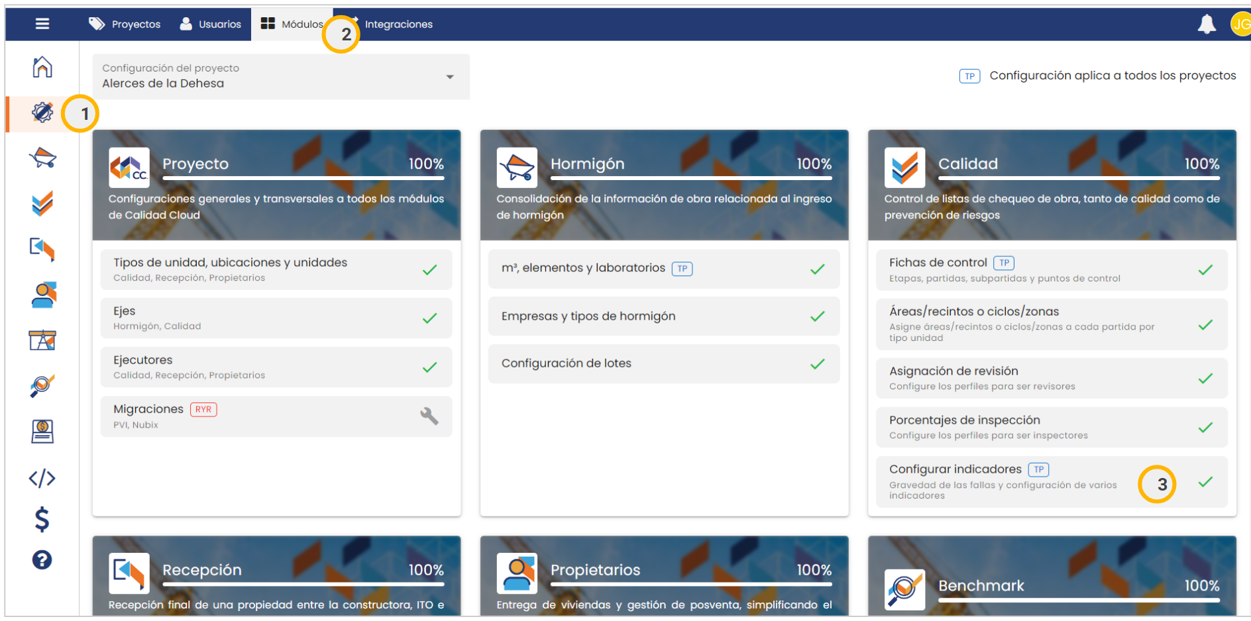Screen dimensions: 1251x621
Task: Click the Proyecto card progress bar
Action: (x=303, y=178)
